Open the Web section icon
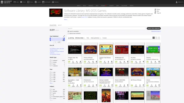 point(15,2)
